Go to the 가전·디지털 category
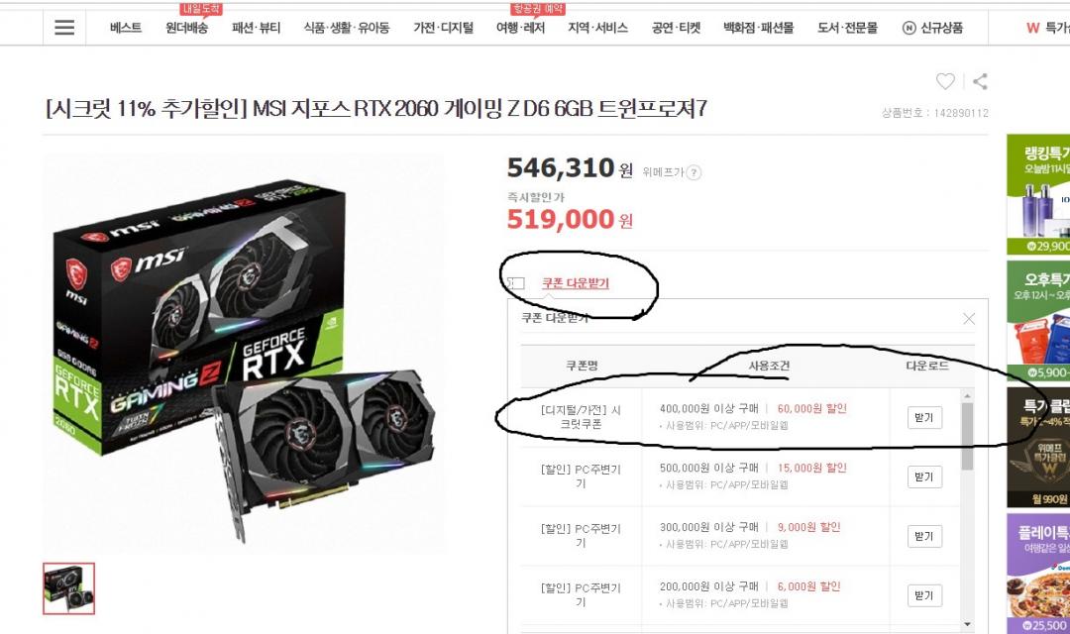 (x=443, y=28)
